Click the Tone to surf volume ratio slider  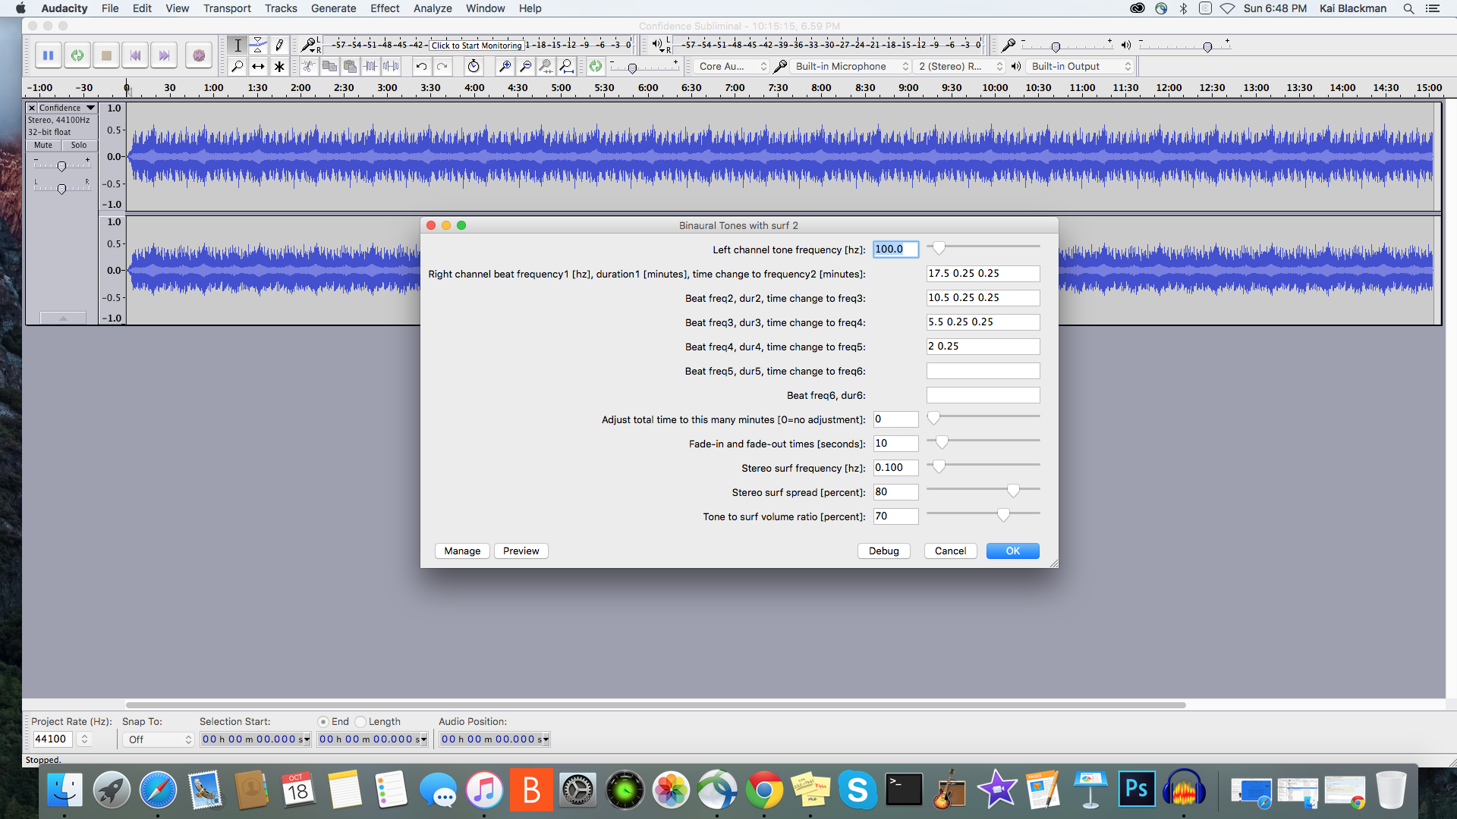coord(983,515)
